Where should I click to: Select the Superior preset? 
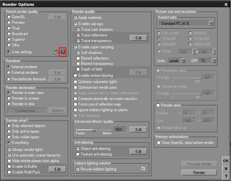pos(9,39)
